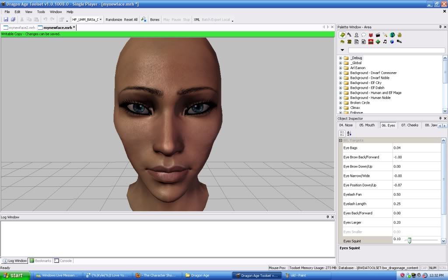
Task: Click the music note palette icon
Action: click(x=385, y=42)
